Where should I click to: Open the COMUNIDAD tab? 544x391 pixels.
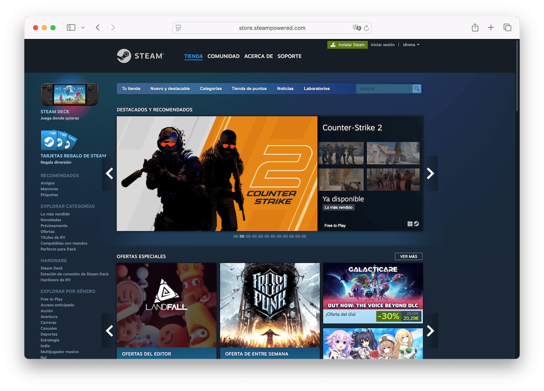point(224,56)
